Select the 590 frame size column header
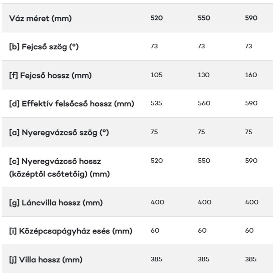 (x=251, y=18)
